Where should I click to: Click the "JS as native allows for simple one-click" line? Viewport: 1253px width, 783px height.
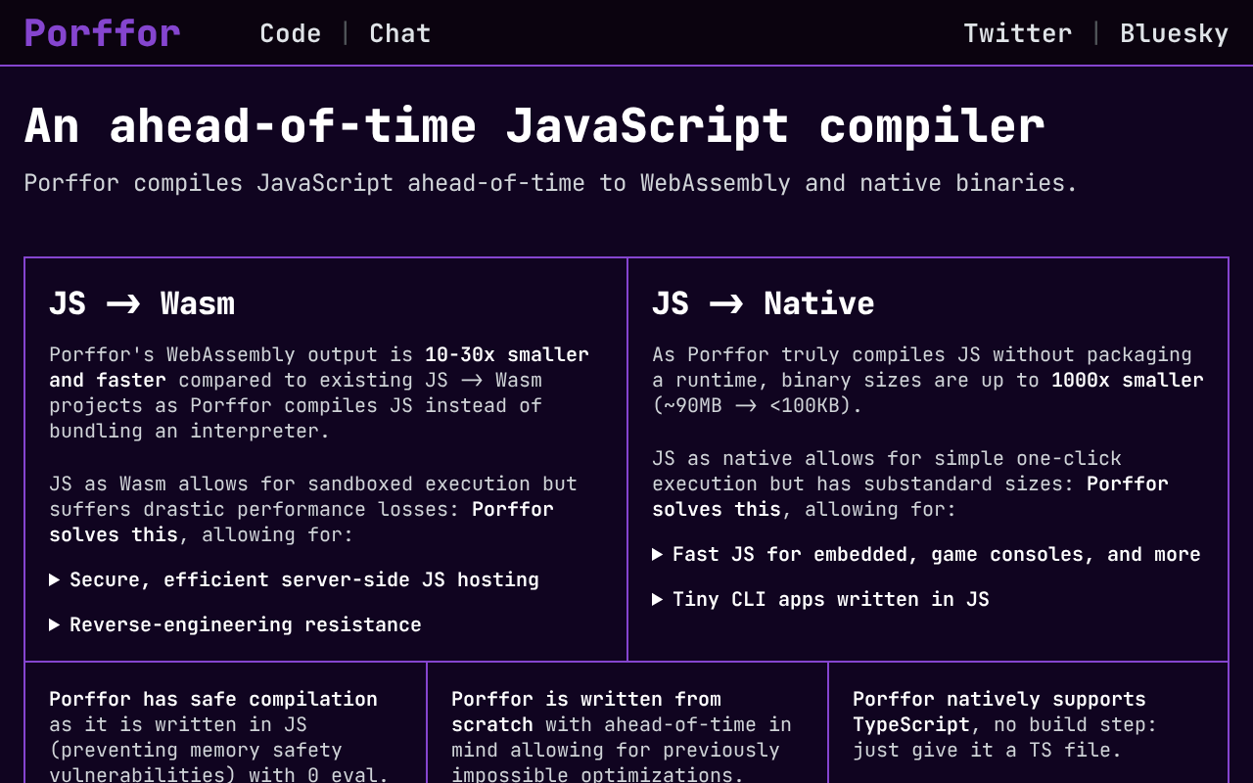[x=887, y=458]
